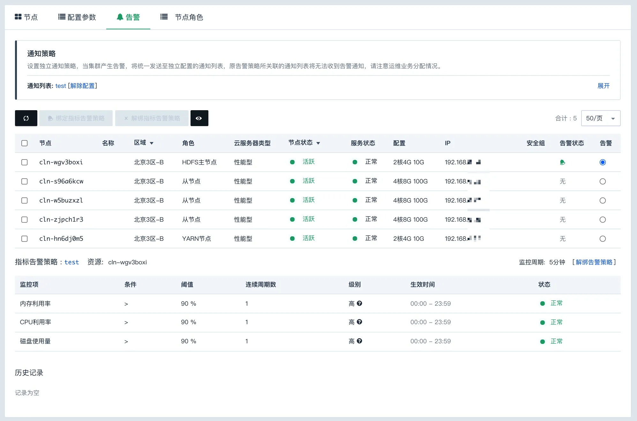Image resolution: width=637 pixels, height=421 pixels.
Task: Click the 内存利用率 monitor item
Action: pos(35,303)
